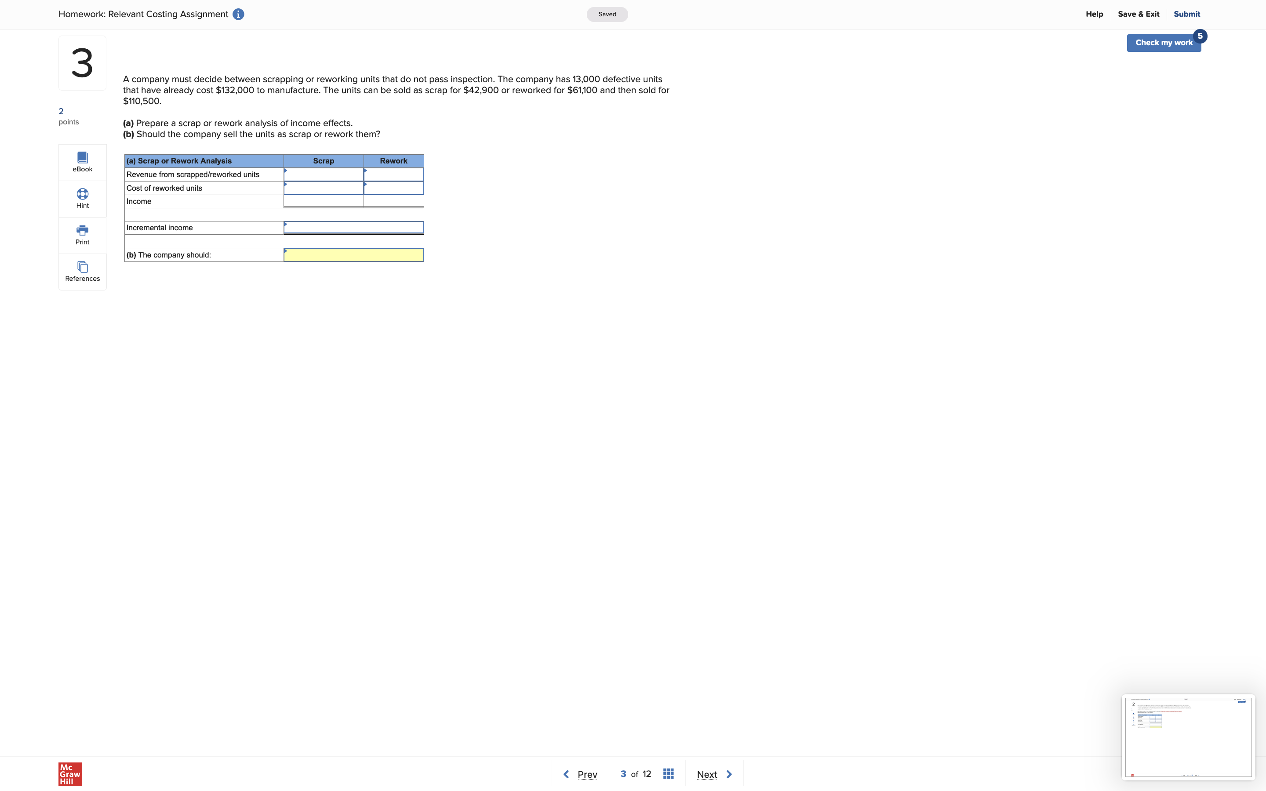
Task: Open the eBook panel
Action: coord(82,161)
